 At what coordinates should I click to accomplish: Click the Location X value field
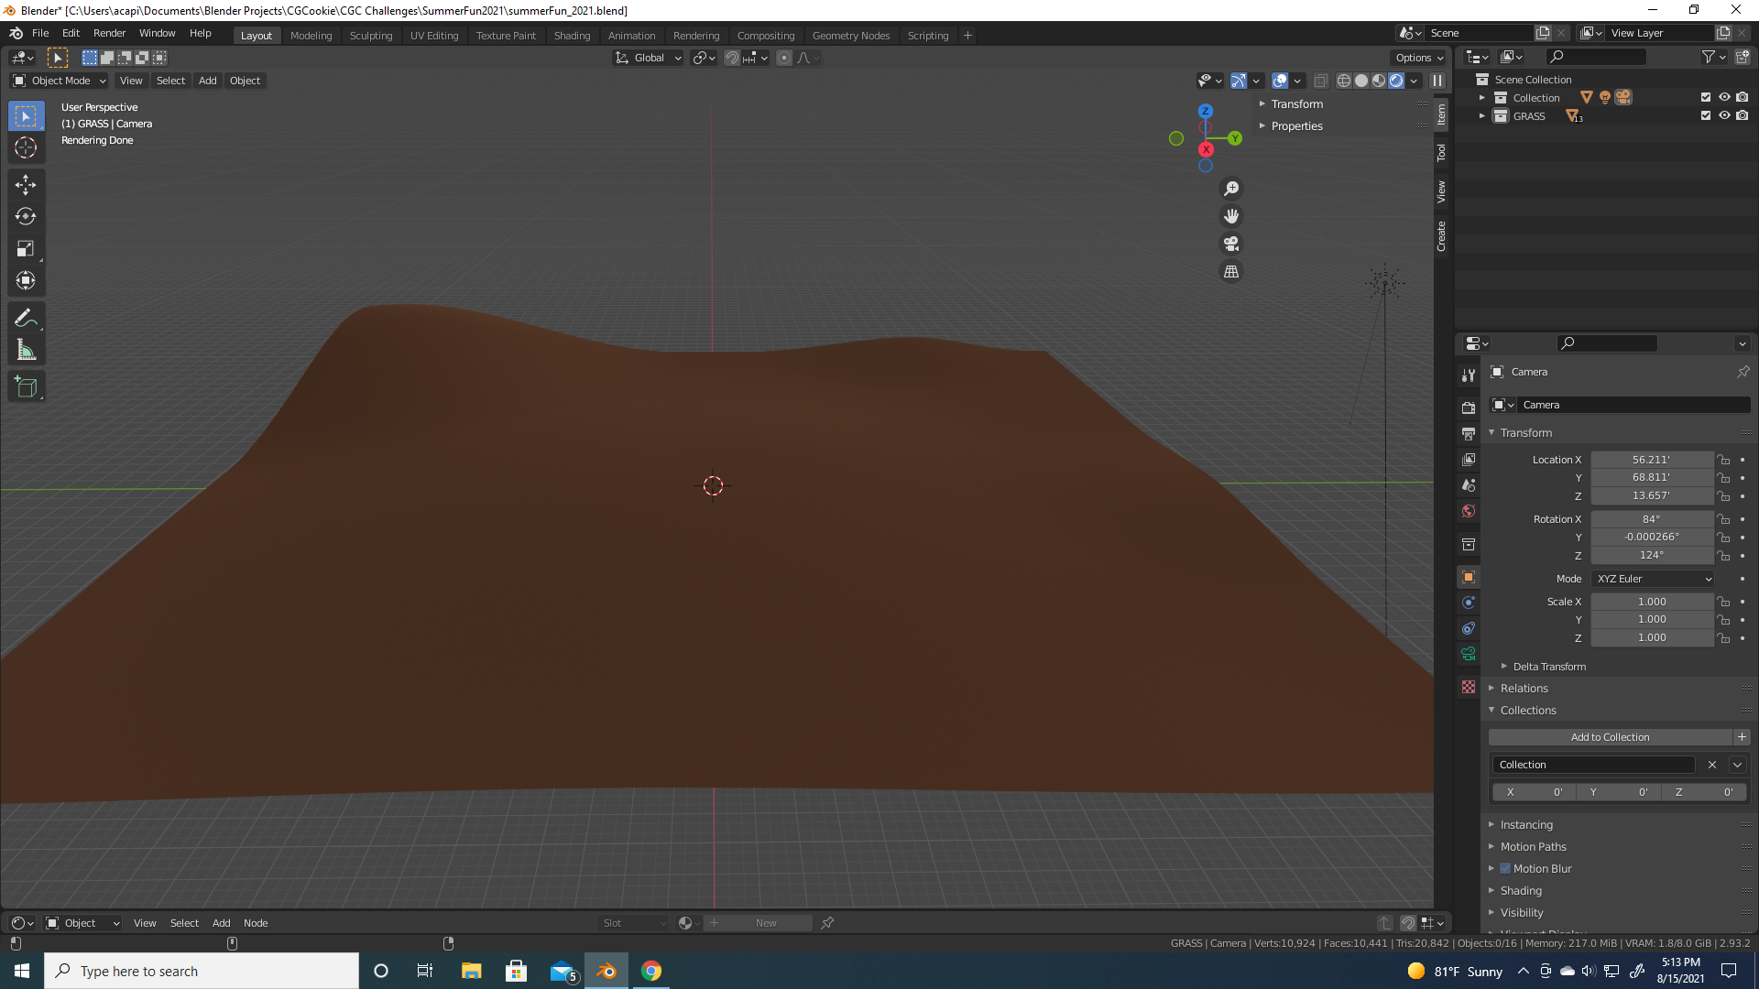coord(1651,460)
